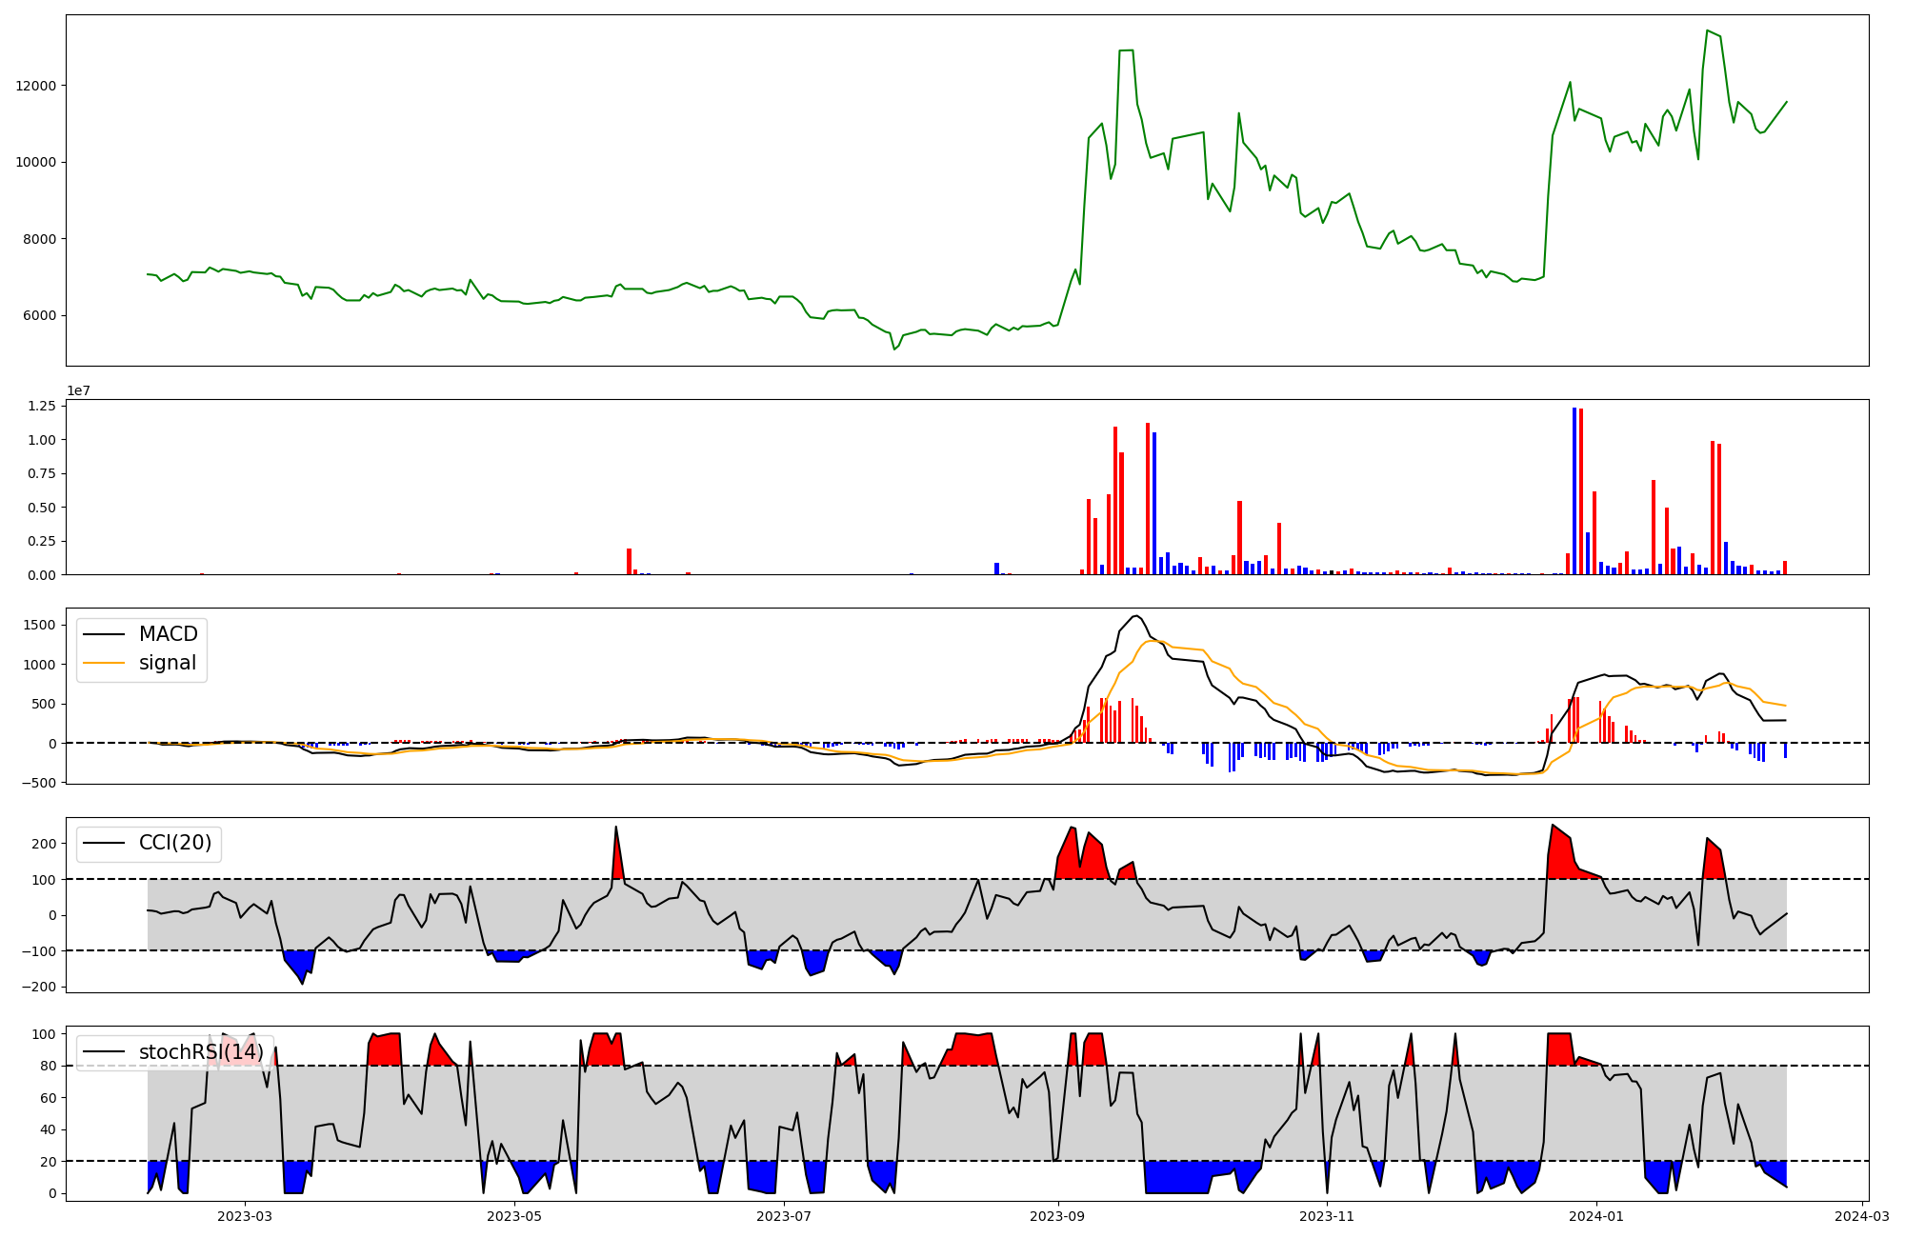Click the 1e7 volume scale offset text
This screenshot has width=1905, height=1238.
pyautogui.click(x=78, y=390)
